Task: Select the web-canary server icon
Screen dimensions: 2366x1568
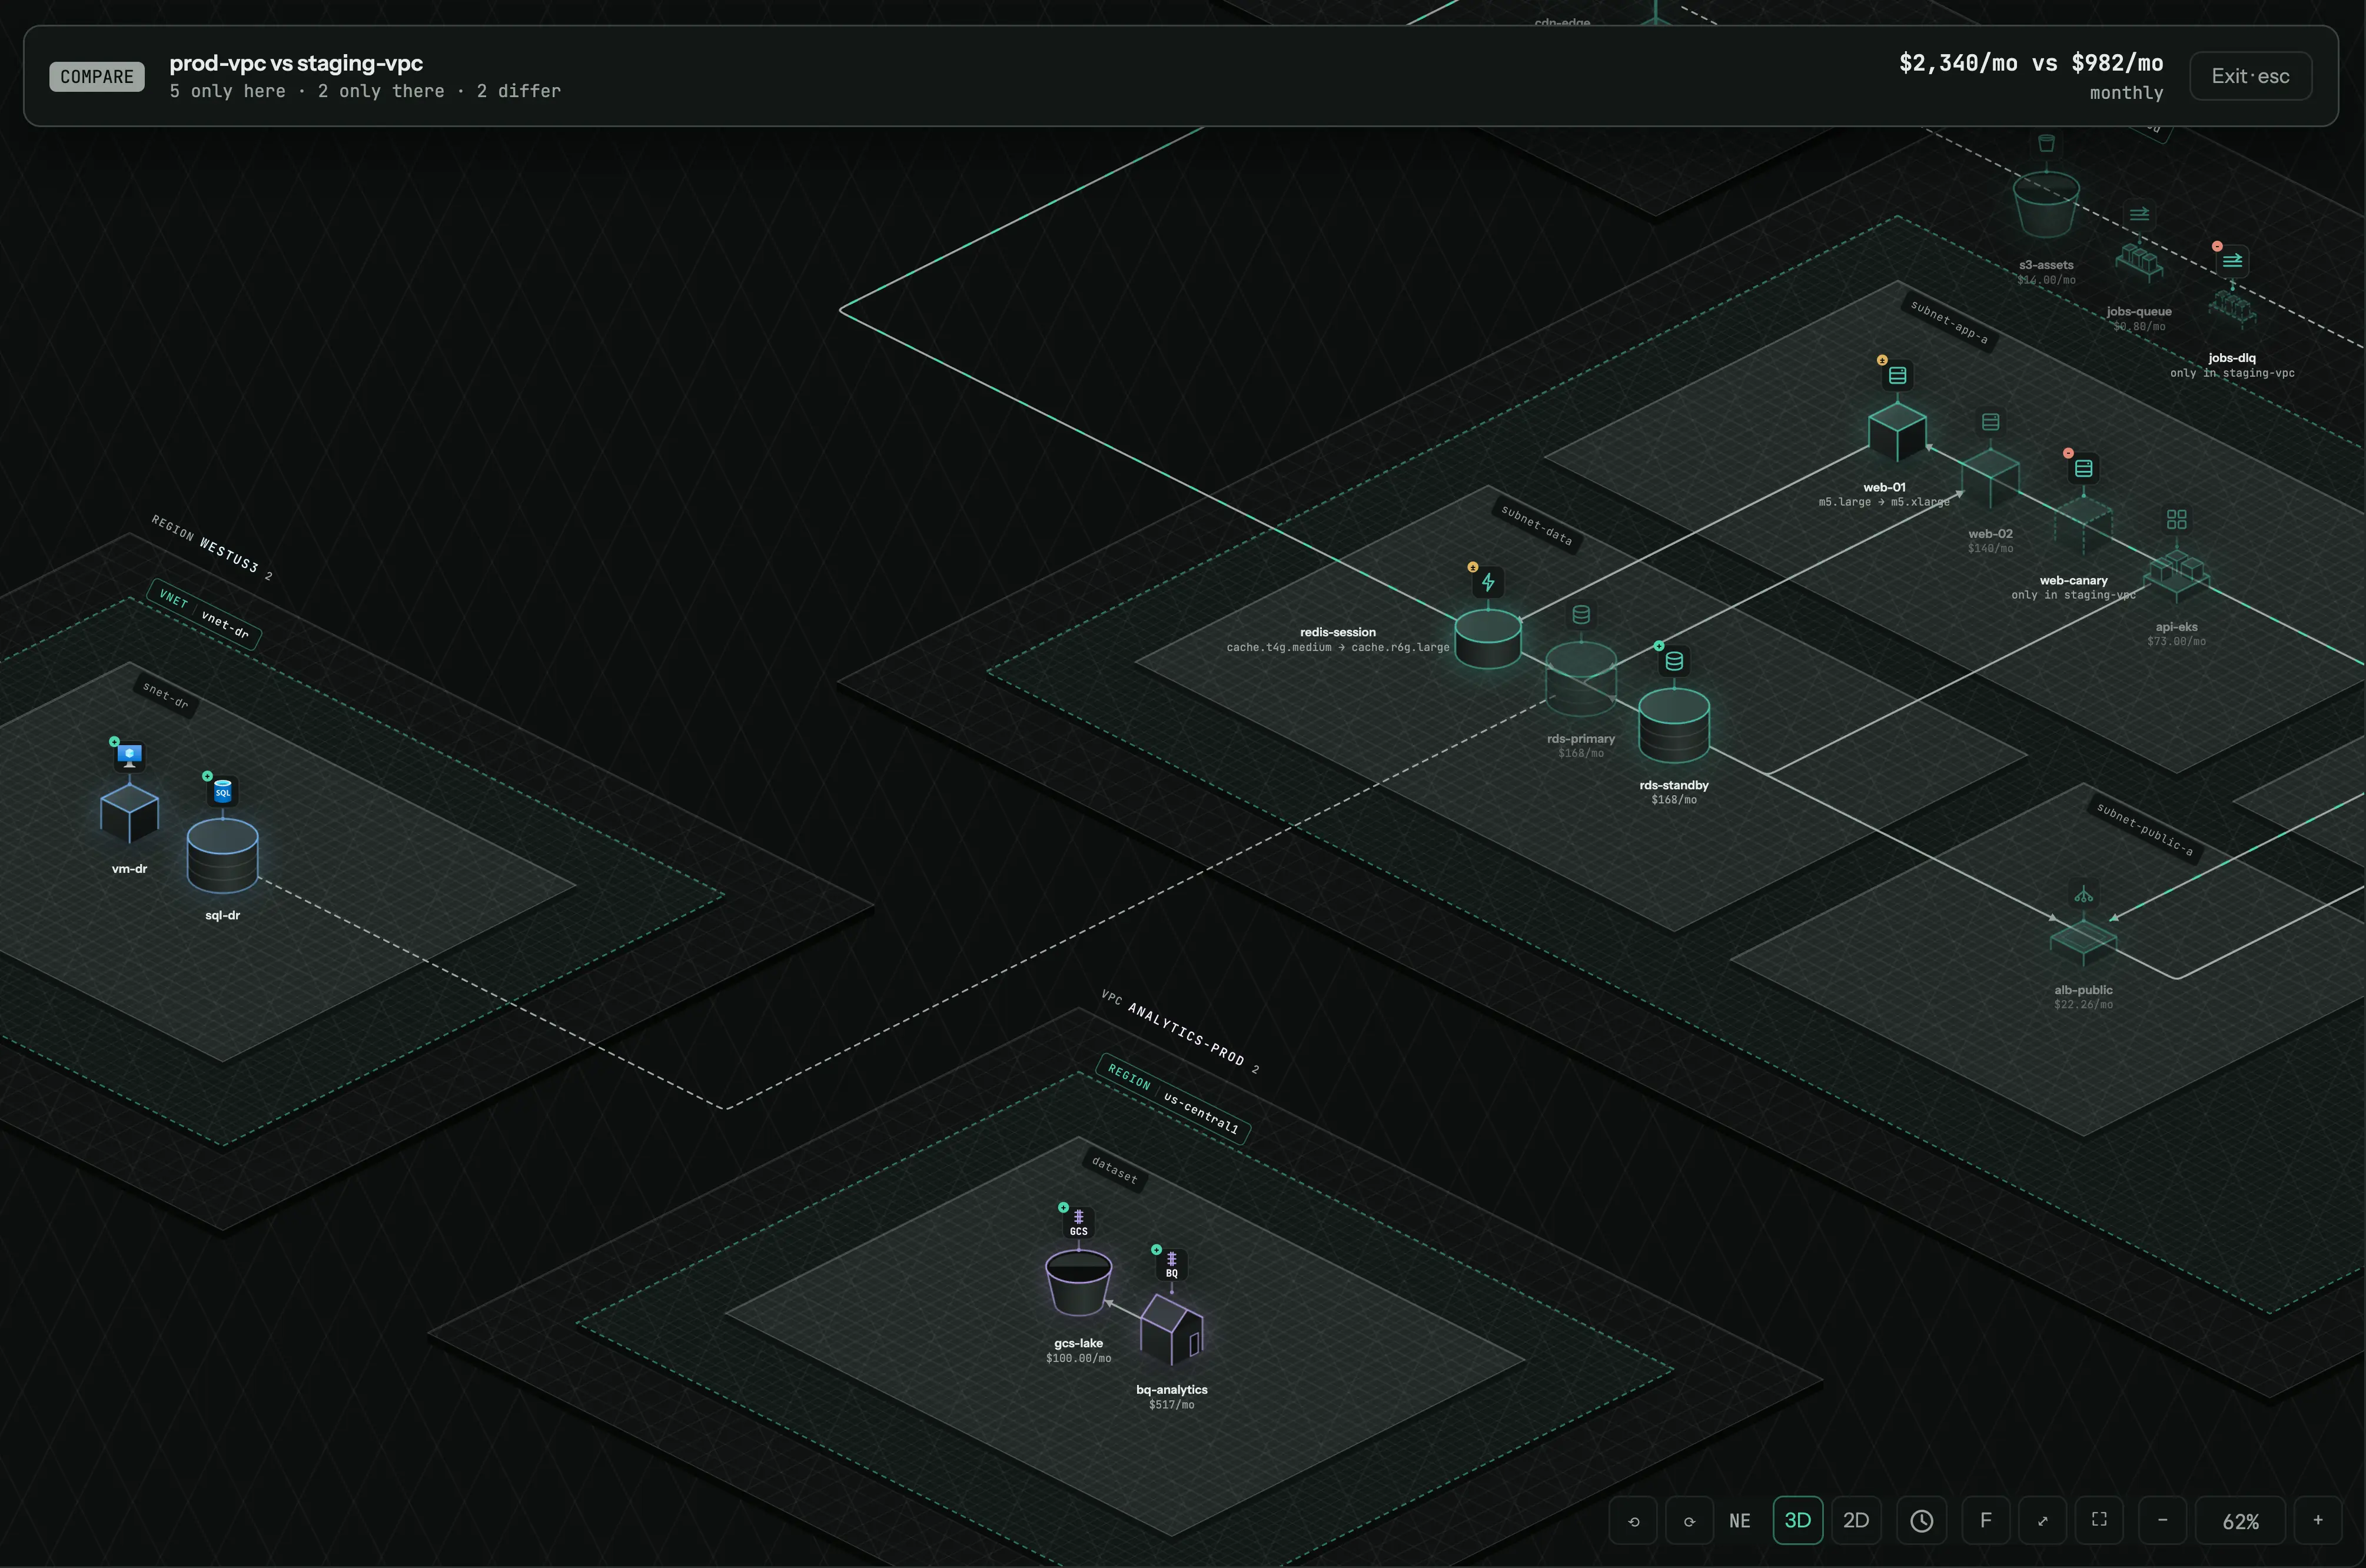Action: [2083, 468]
